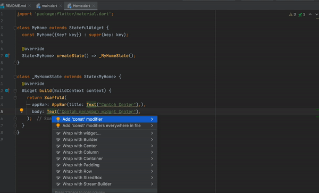Open the main.dart tab
The height and width of the screenshot is (193, 319).
point(49,6)
